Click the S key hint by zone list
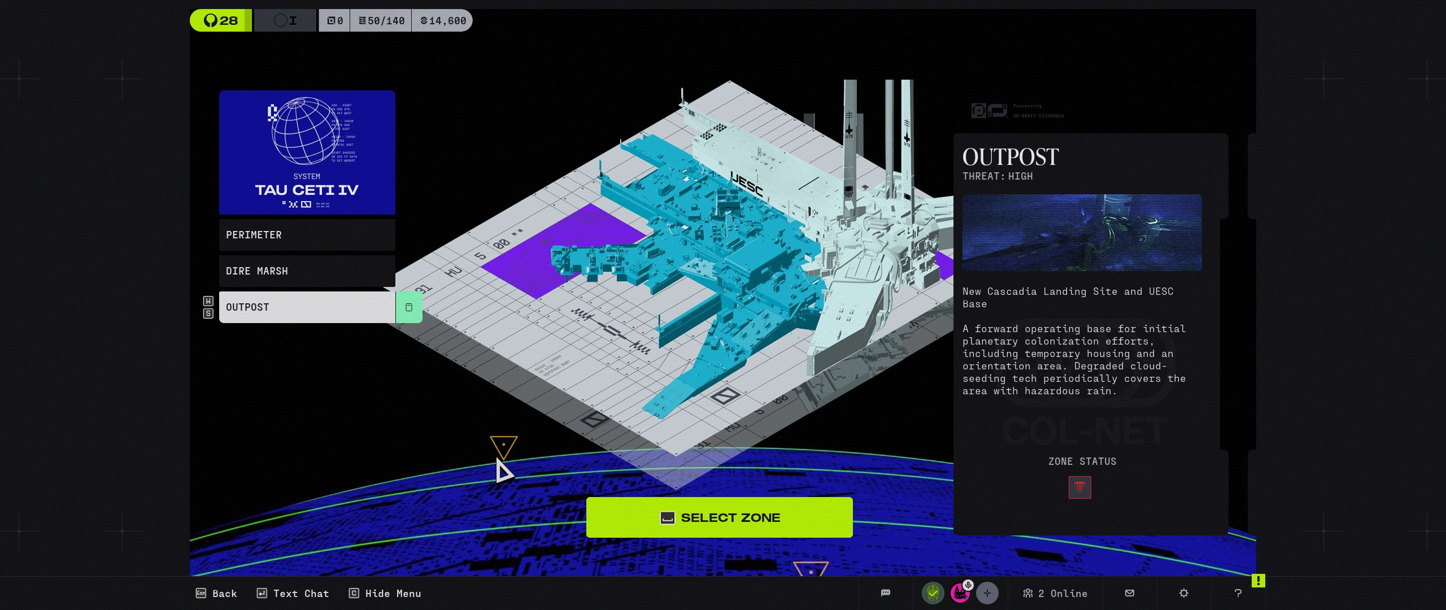The image size is (1446, 610). (208, 313)
